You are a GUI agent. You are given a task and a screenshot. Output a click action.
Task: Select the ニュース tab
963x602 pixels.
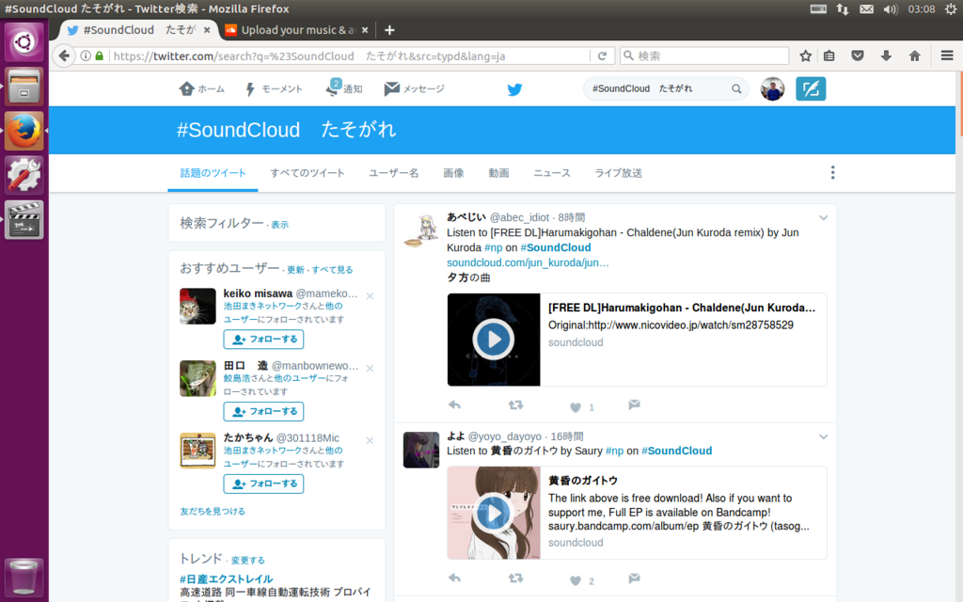click(x=551, y=173)
